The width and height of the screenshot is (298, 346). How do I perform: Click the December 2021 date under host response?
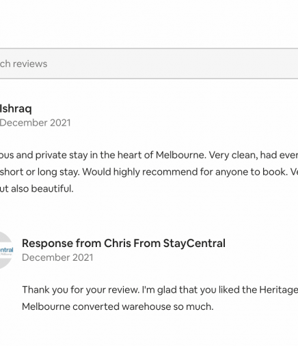coord(57,257)
